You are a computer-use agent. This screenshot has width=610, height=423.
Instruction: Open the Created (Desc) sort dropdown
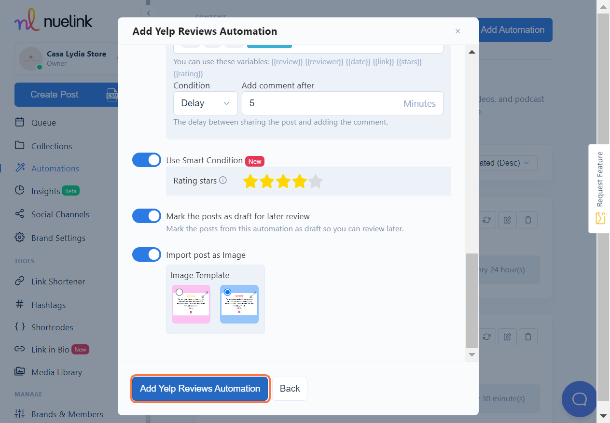pos(507,163)
